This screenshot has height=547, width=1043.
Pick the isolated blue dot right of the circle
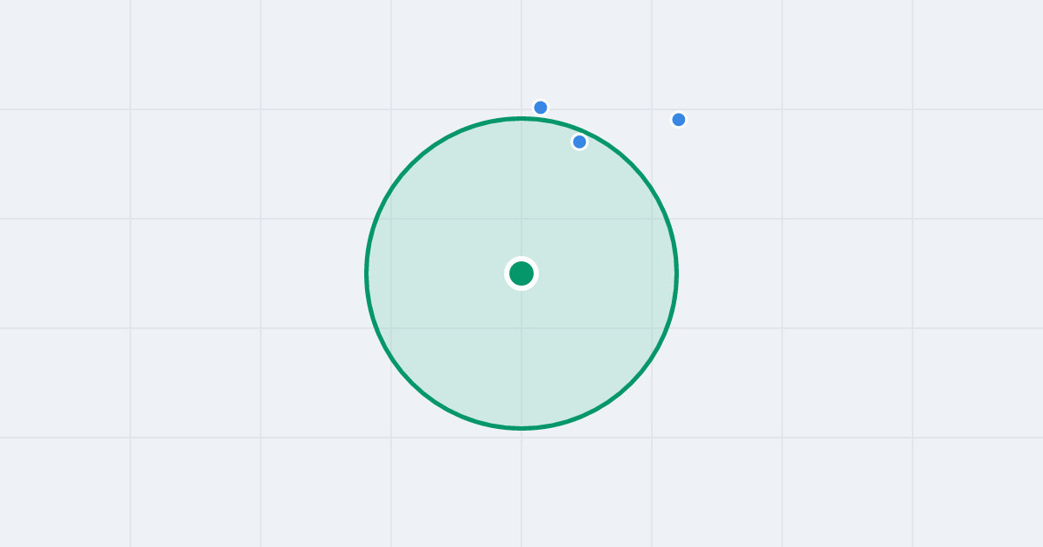pyautogui.click(x=679, y=119)
